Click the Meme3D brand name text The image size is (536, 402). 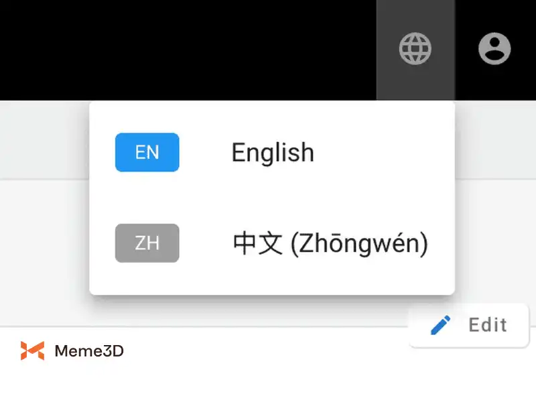(x=89, y=351)
